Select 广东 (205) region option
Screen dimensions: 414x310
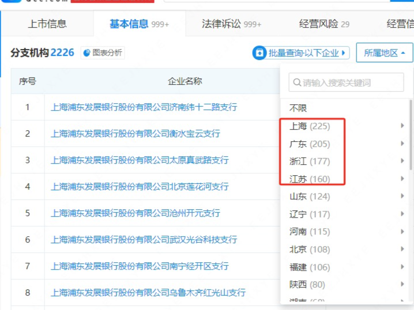pyautogui.click(x=310, y=144)
